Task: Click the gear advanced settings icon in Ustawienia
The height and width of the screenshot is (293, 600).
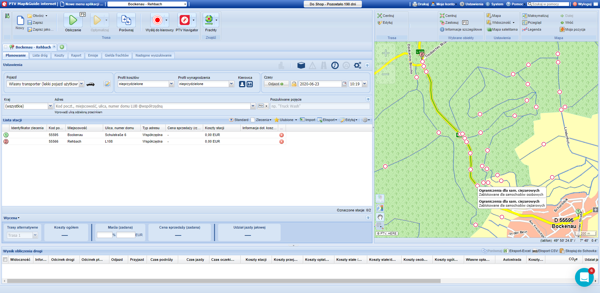Action: coord(357,65)
